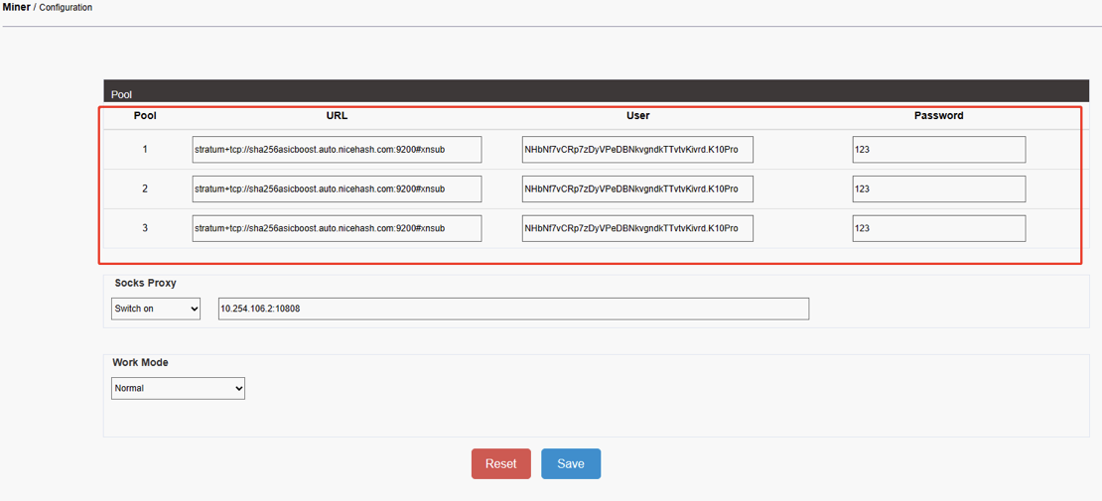1102x501 pixels.
Task: Select the Pool 3 URL field
Action: click(337, 228)
